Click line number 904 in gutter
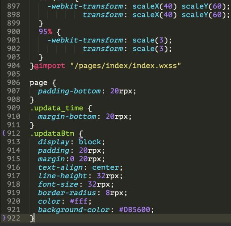Screen dimensions: 231x226 coord(13,66)
